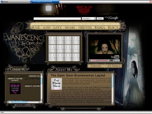
Task: Click the Put Photo Here placeholder
Action: [x=57, y=84]
